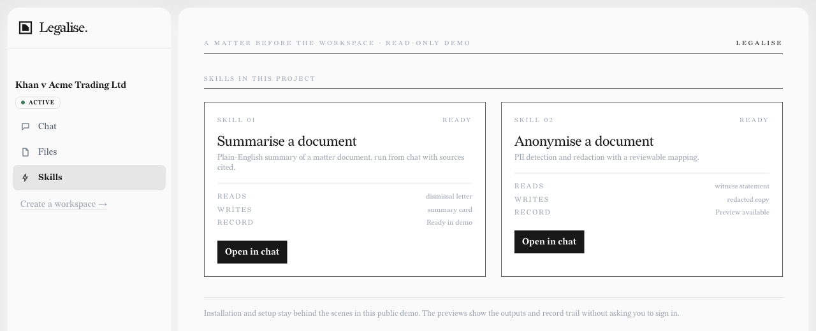Click READY status on Anonymise card
816x331 pixels.
click(x=754, y=120)
